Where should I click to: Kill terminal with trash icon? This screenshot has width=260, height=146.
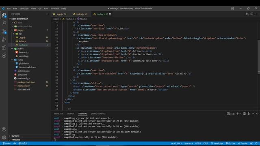(x=249, y=114)
